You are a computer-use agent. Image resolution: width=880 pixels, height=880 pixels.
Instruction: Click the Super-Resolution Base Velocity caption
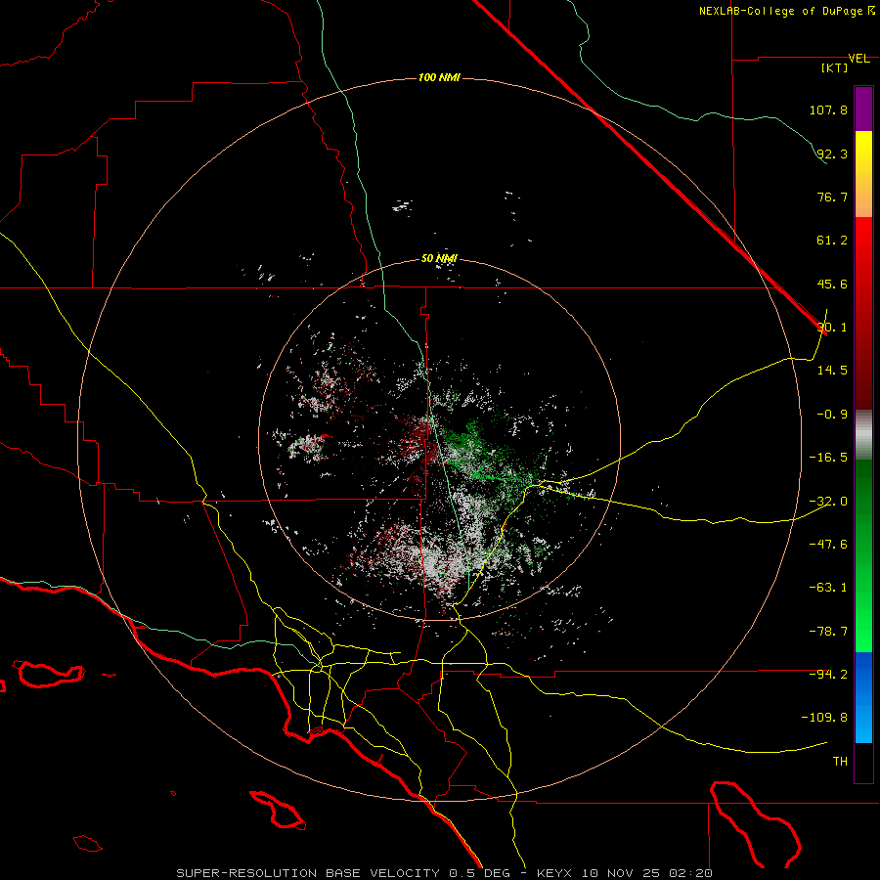(x=444, y=873)
